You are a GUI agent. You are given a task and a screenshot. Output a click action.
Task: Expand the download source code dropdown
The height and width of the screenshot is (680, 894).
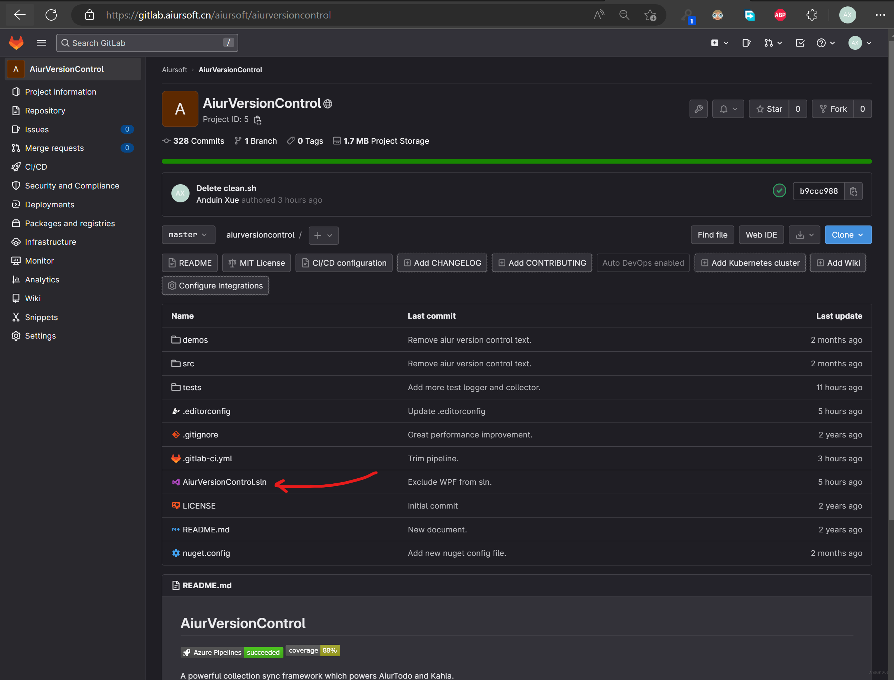(x=804, y=235)
